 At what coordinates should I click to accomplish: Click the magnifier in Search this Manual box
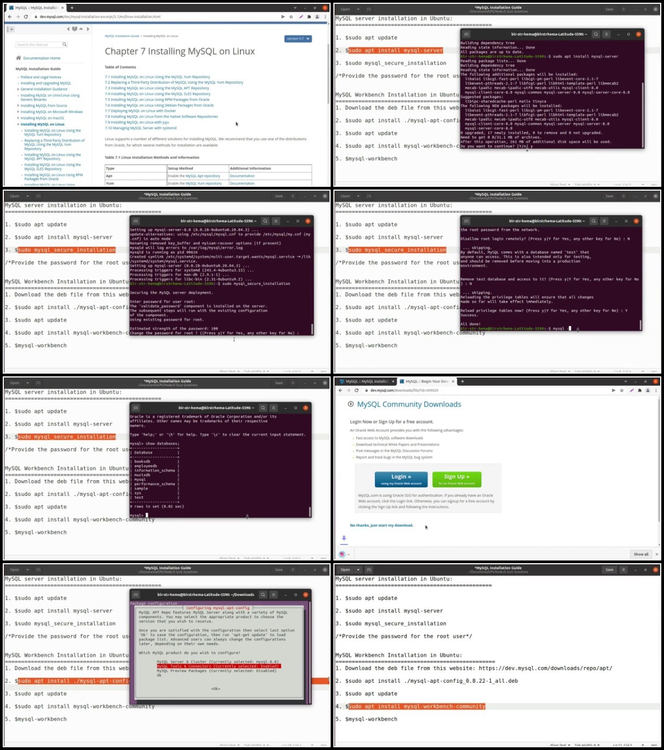coord(64,45)
